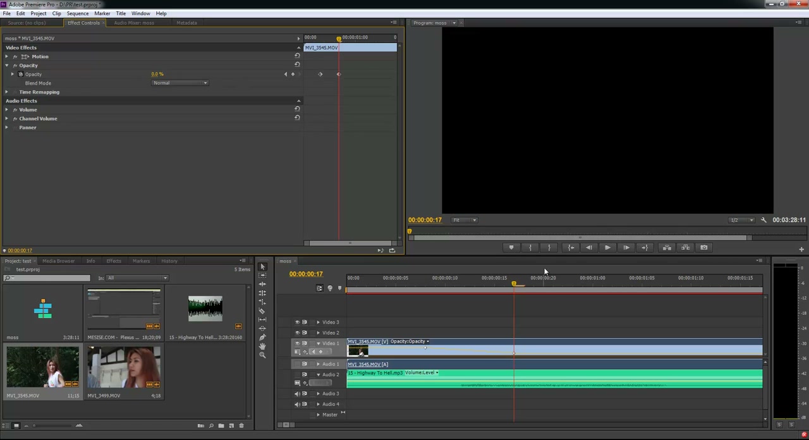Click Mark In button
The height and width of the screenshot is (440, 809).
[x=530, y=247]
